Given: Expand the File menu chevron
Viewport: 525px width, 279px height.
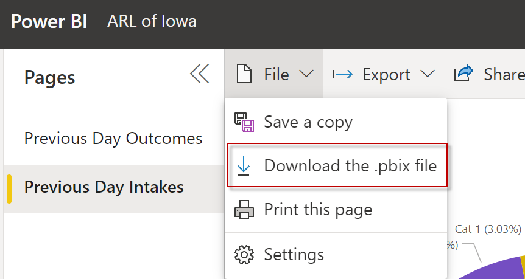Looking at the screenshot, I should (306, 74).
